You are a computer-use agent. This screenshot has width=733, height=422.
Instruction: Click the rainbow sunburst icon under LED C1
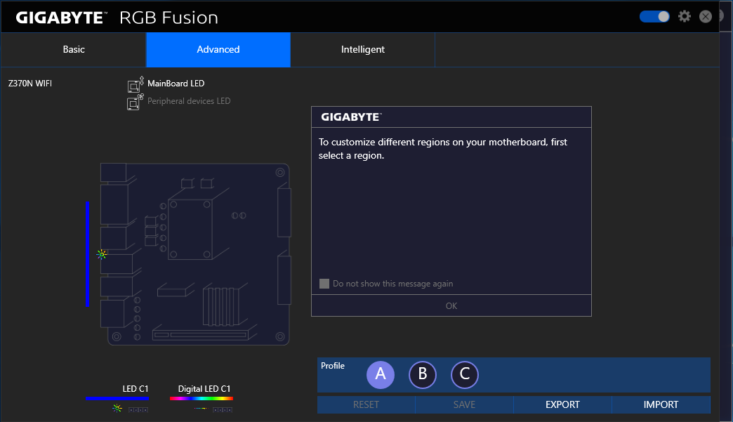point(117,409)
